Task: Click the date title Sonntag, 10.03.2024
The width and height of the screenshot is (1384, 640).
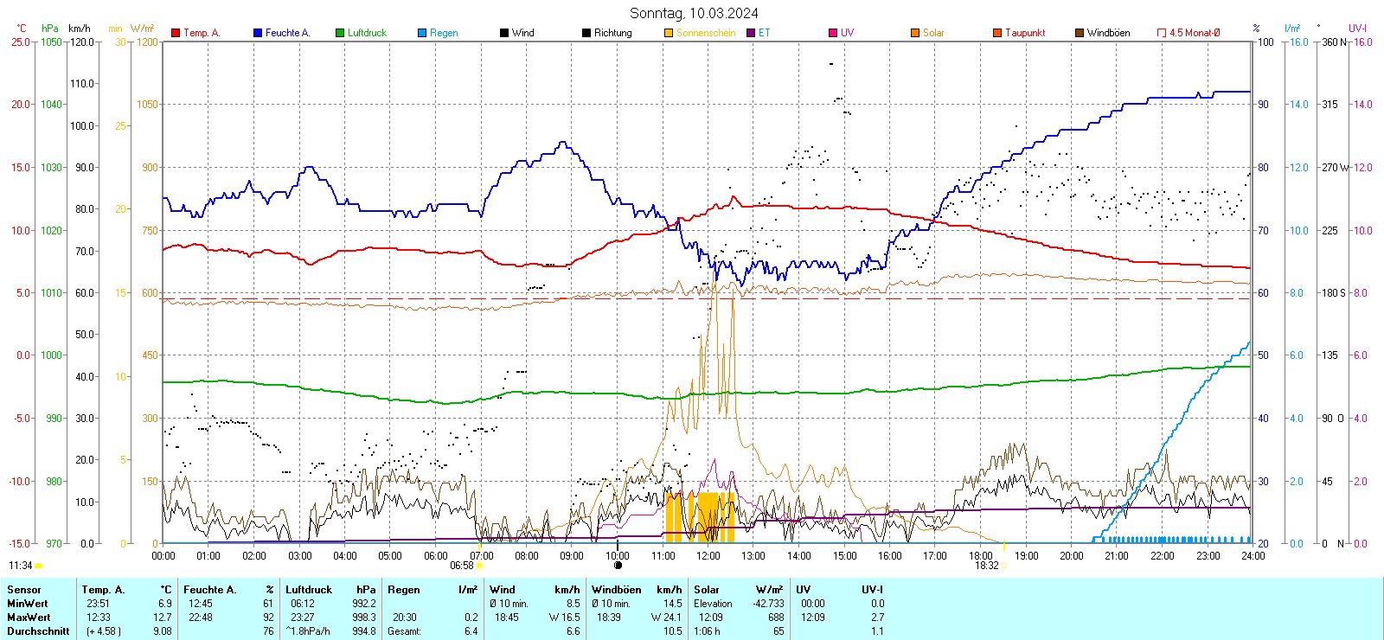Action: [x=694, y=13]
